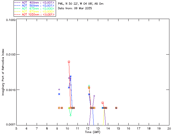This screenshot has height=139, width=174.
Task: Click the x-axis tick label 5
Action: click(16, 128)
